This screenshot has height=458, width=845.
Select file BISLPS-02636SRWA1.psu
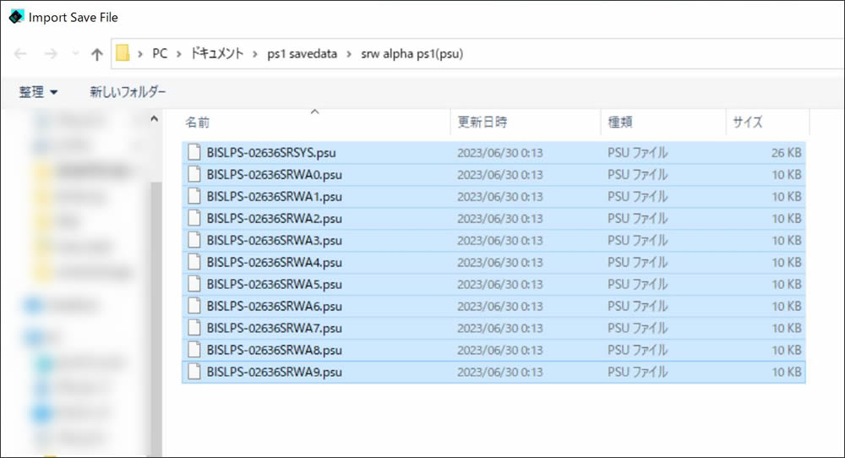493,197
